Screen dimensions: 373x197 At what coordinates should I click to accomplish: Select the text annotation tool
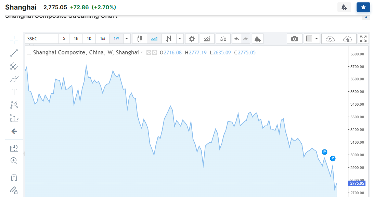tap(14, 92)
